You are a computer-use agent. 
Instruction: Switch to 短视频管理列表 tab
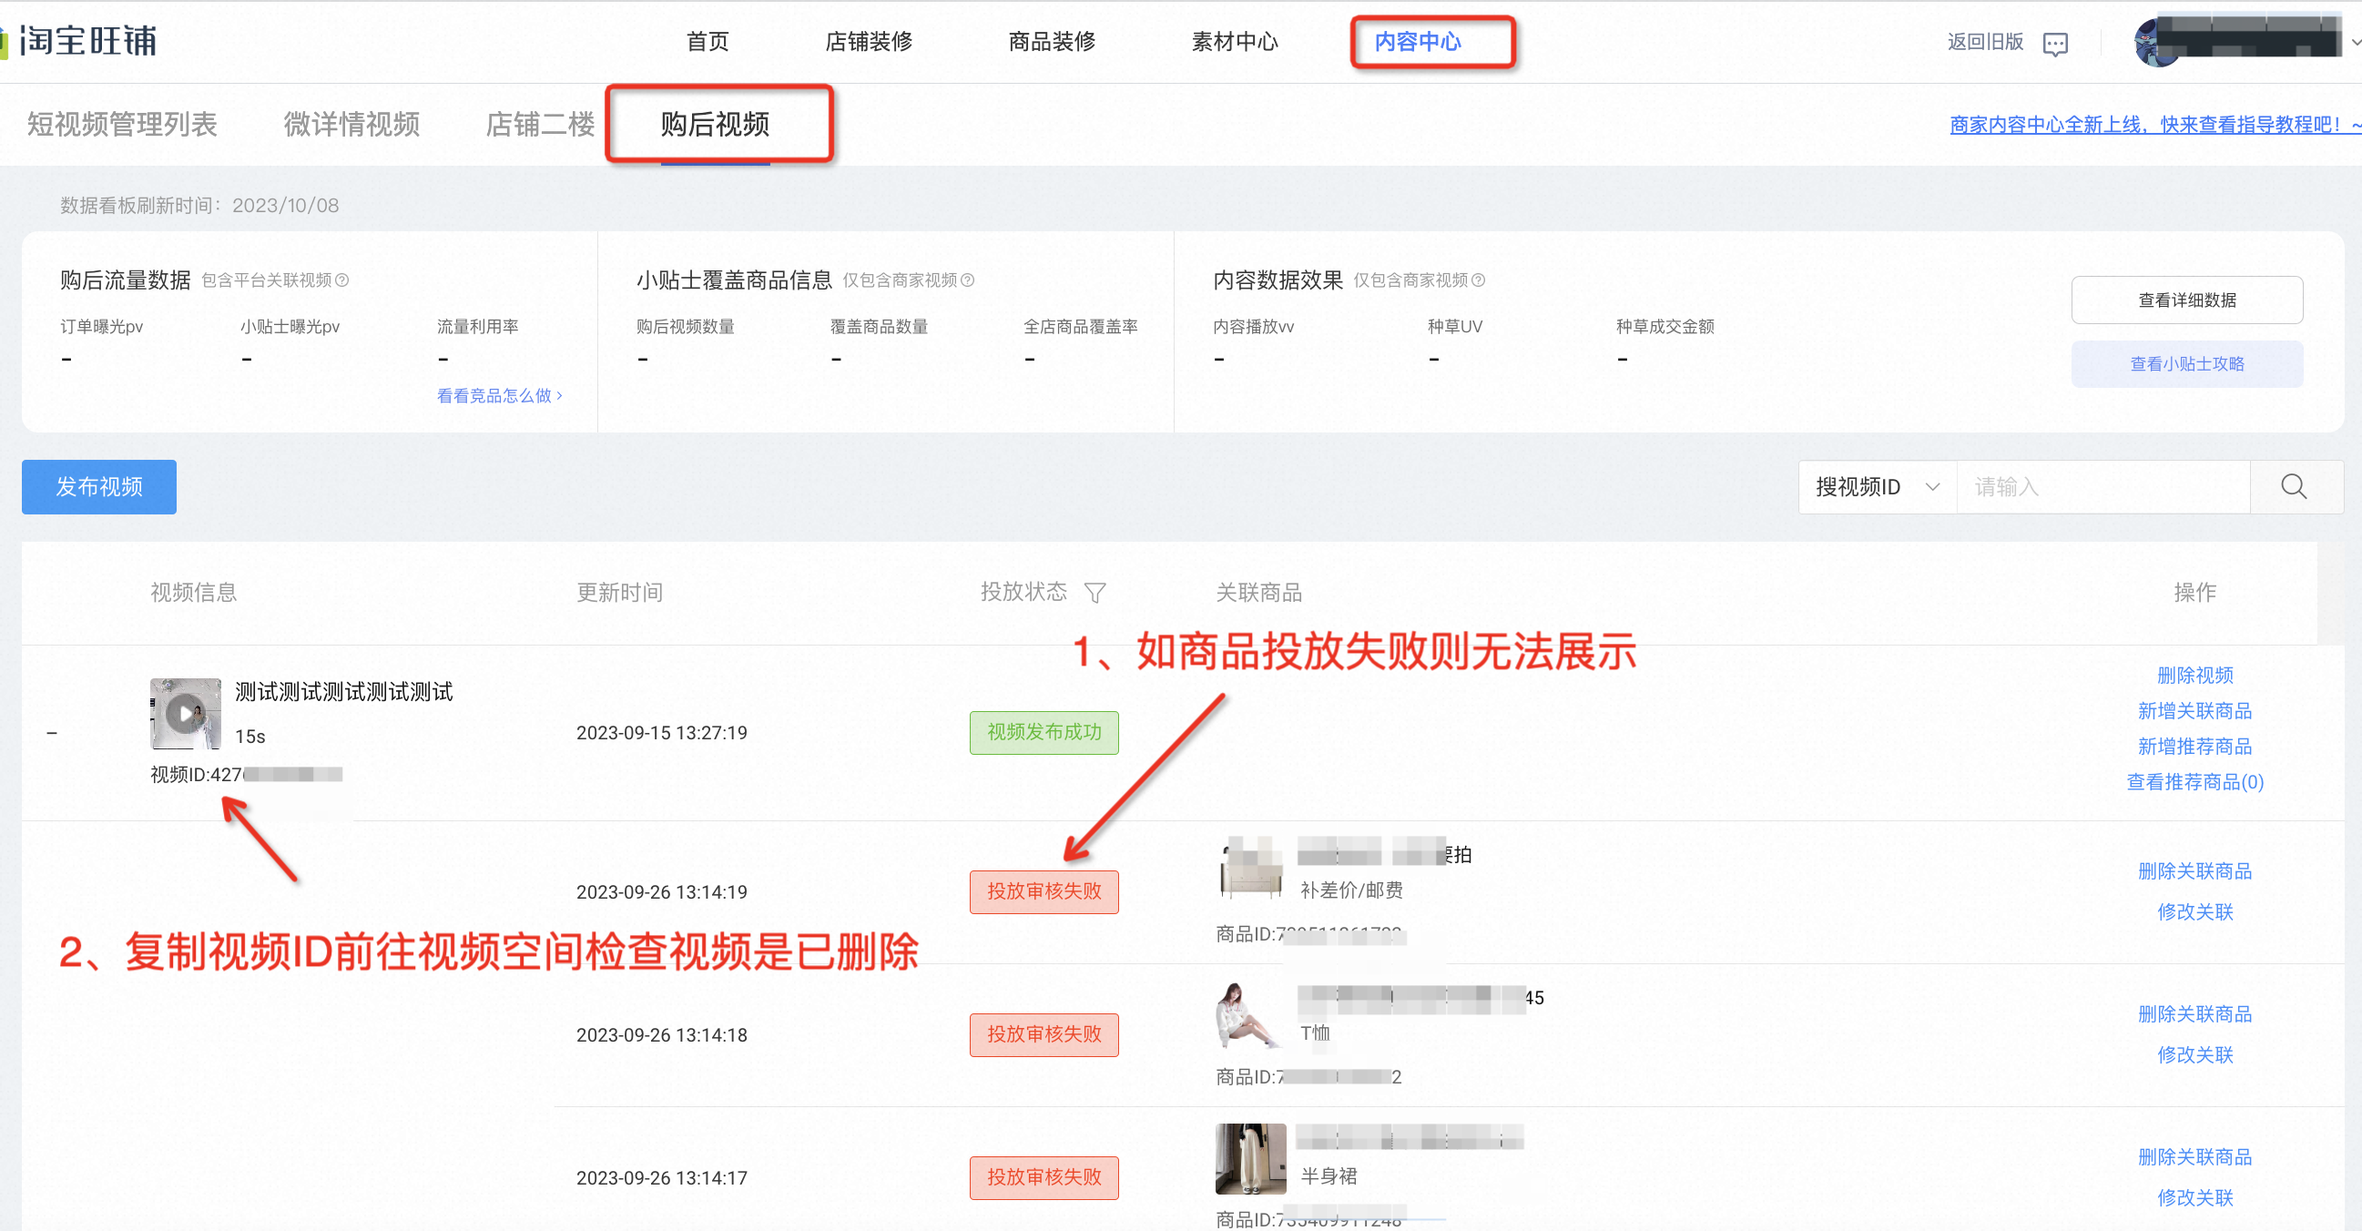point(122,124)
